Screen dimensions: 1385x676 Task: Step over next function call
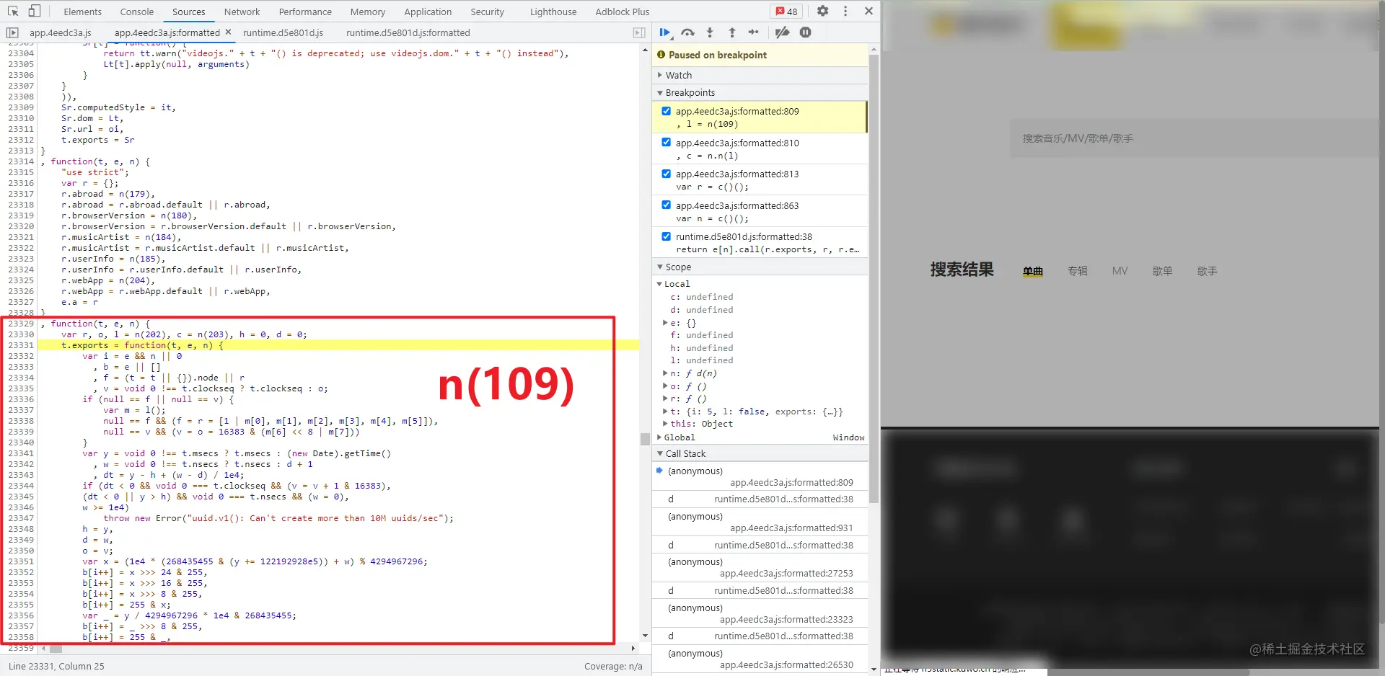click(x=687, y=32)
